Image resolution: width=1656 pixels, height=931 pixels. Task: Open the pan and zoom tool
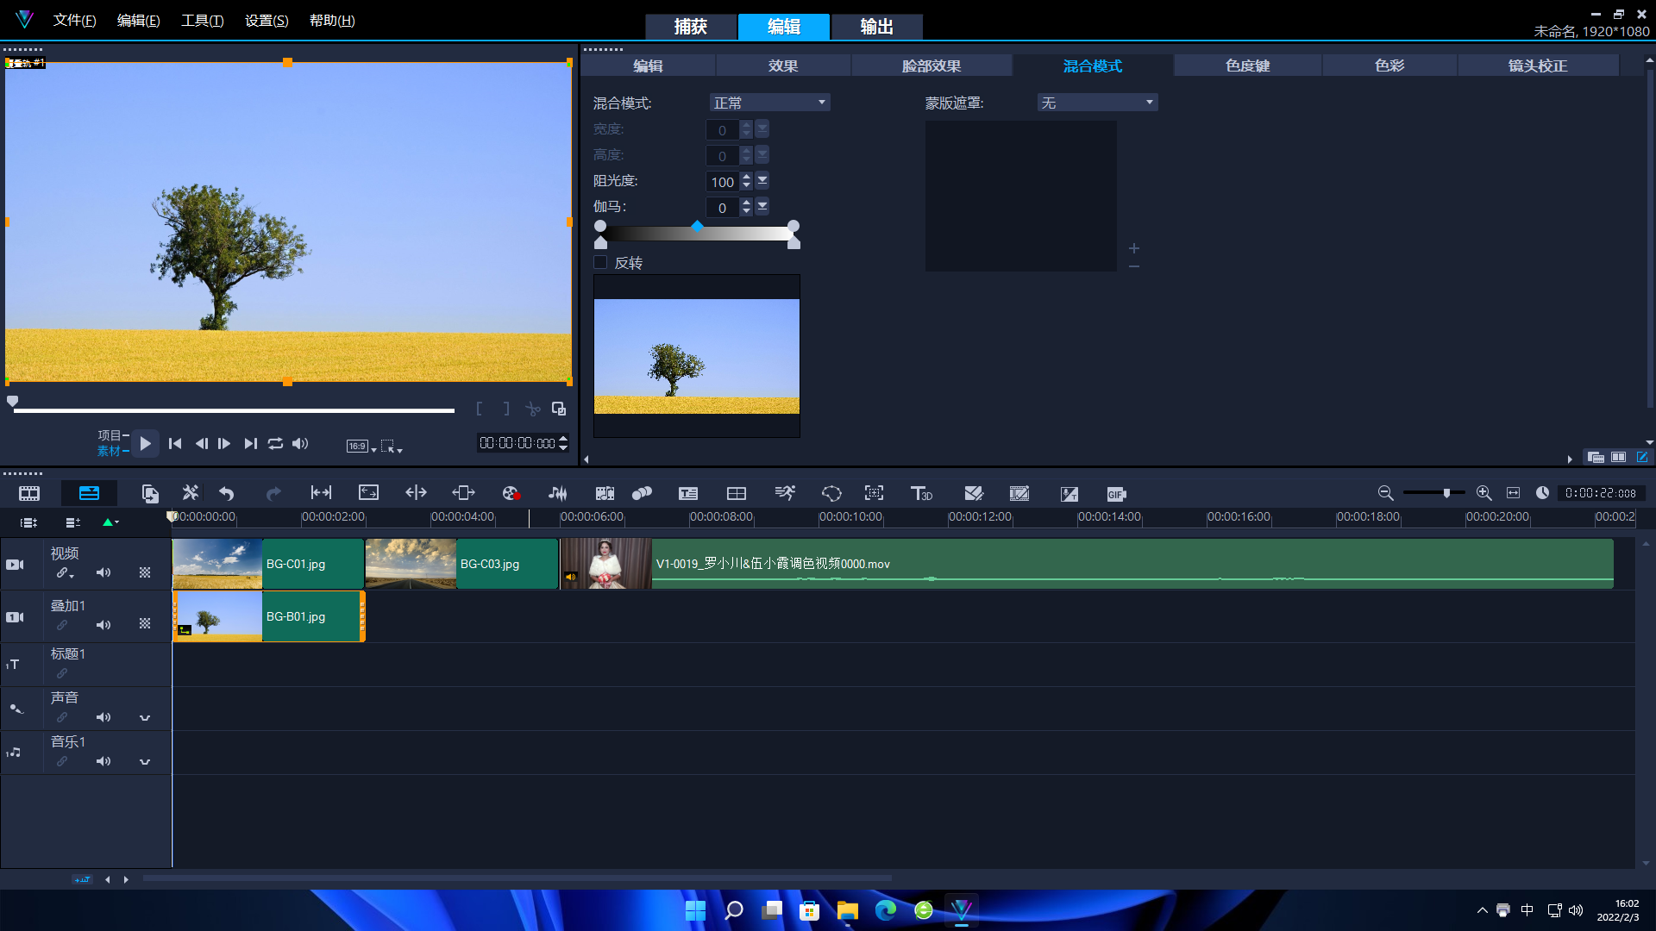875,493
